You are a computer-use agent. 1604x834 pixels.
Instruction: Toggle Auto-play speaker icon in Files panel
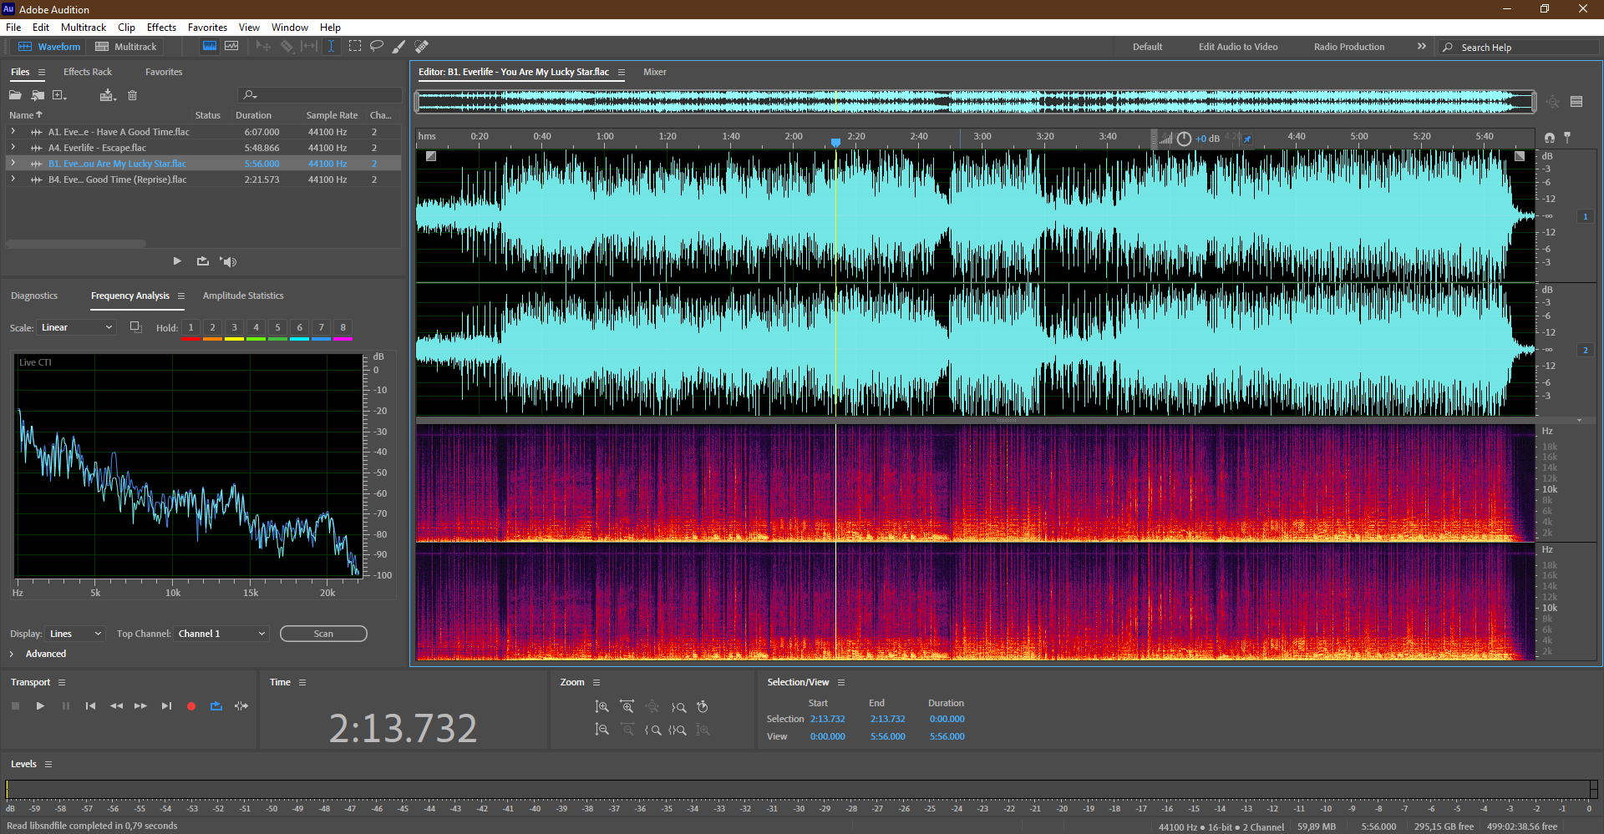pos(229,261)
